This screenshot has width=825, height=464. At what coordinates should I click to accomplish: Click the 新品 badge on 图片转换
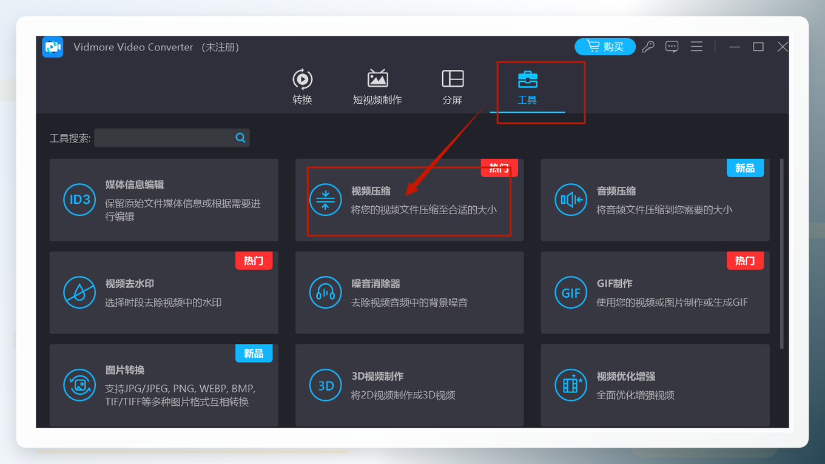pyautogui.click(x=254, y=353)
